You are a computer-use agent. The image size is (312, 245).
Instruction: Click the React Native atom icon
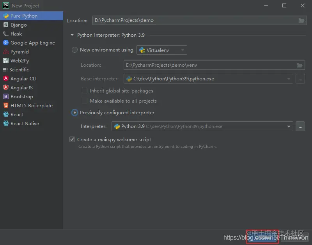[x=6, y=123]
